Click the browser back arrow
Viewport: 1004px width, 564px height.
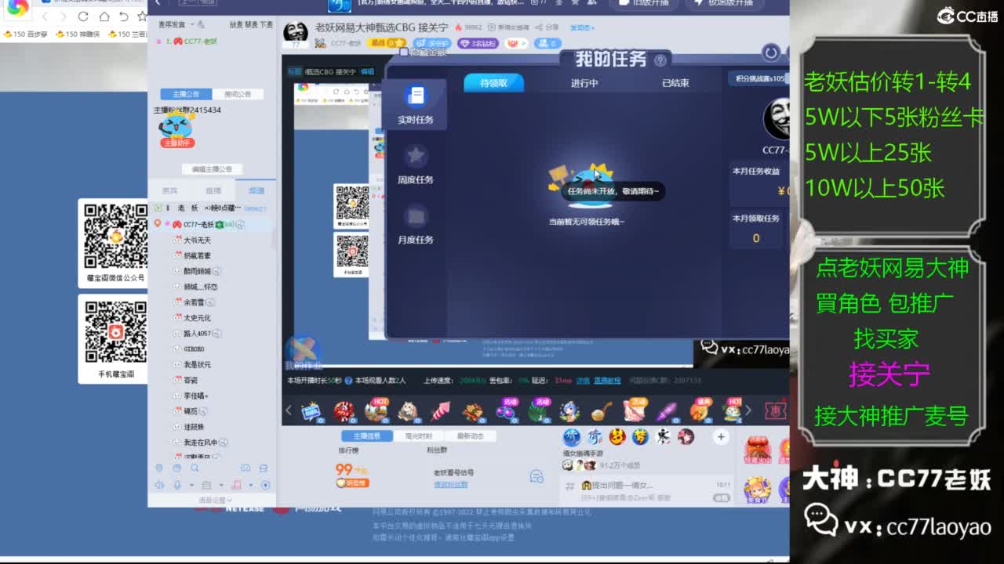pos(44,16)
